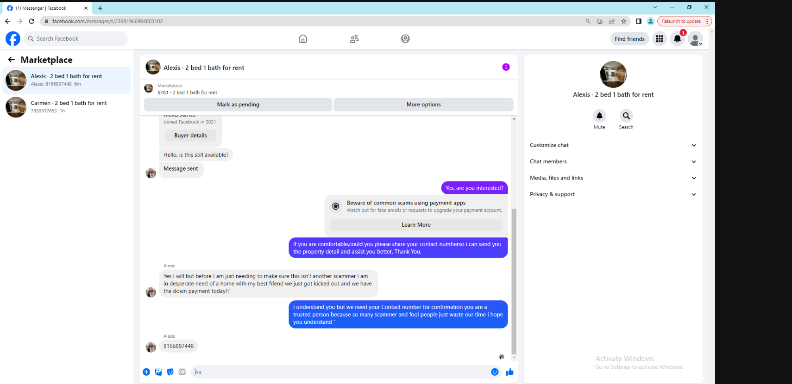Choose a sticker from the composer
792x384 pixels.
[170, 372]
